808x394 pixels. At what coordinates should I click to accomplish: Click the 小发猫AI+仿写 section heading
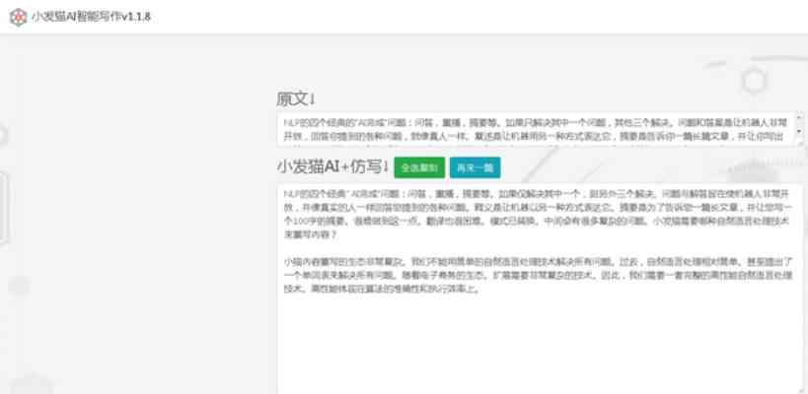329,165
